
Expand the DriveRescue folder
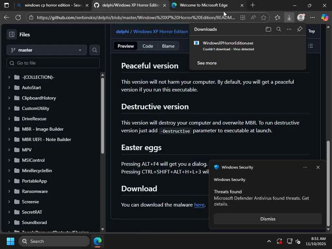[9, 119]
